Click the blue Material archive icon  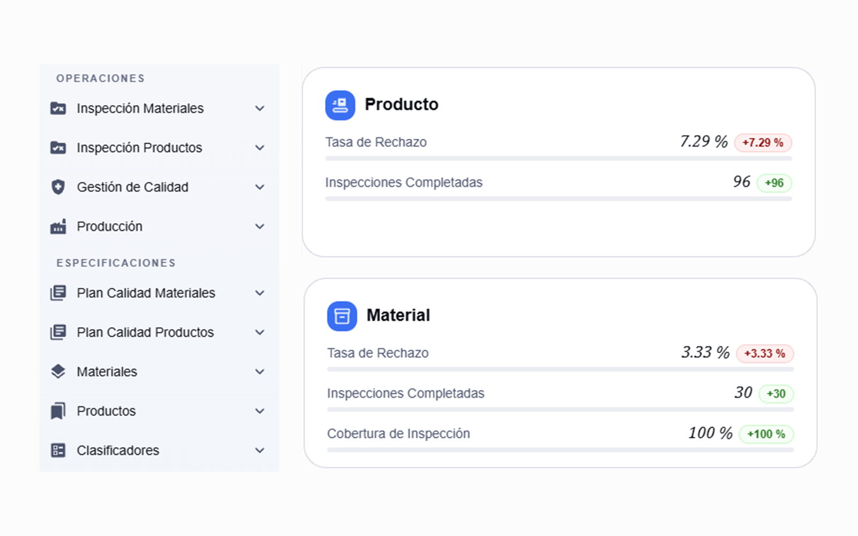[342, 316]
